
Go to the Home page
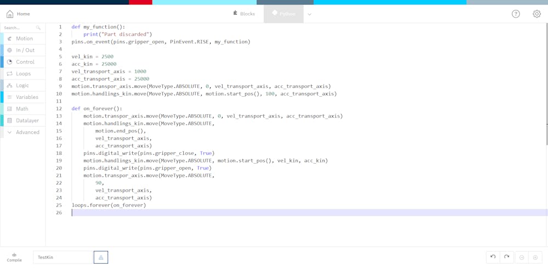click(18, 14)
